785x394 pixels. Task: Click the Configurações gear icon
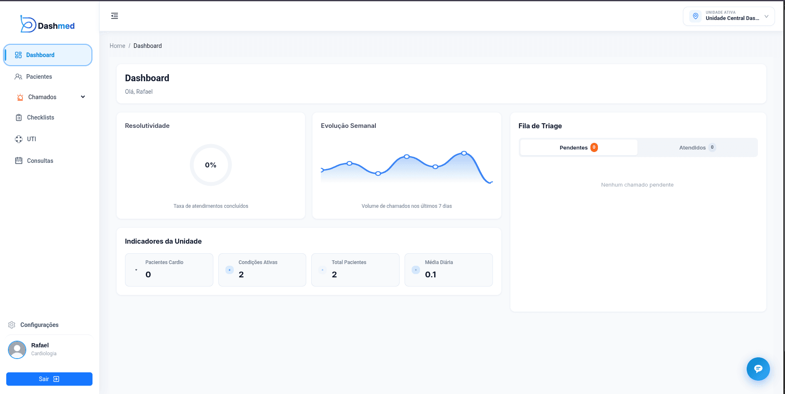[x=12, y=325]
